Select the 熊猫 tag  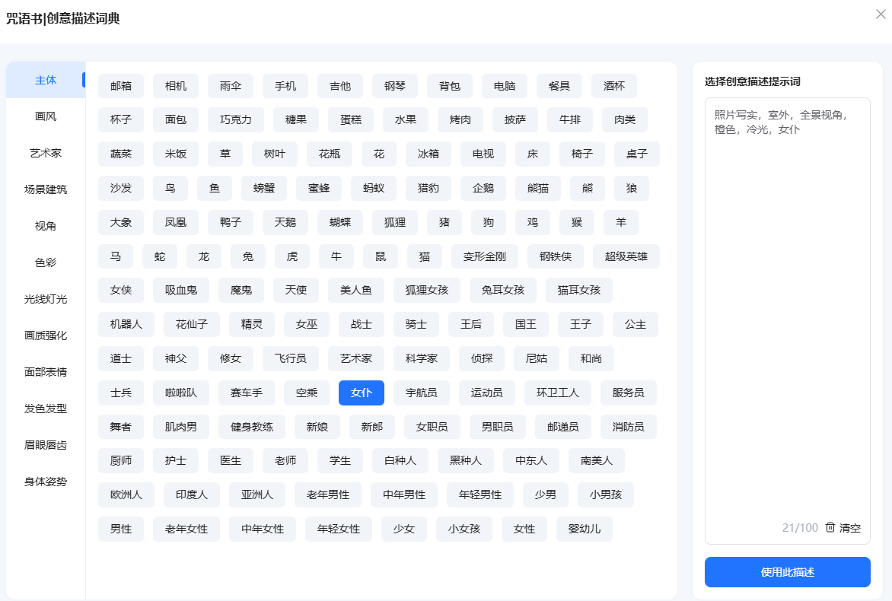click(537, 188)
